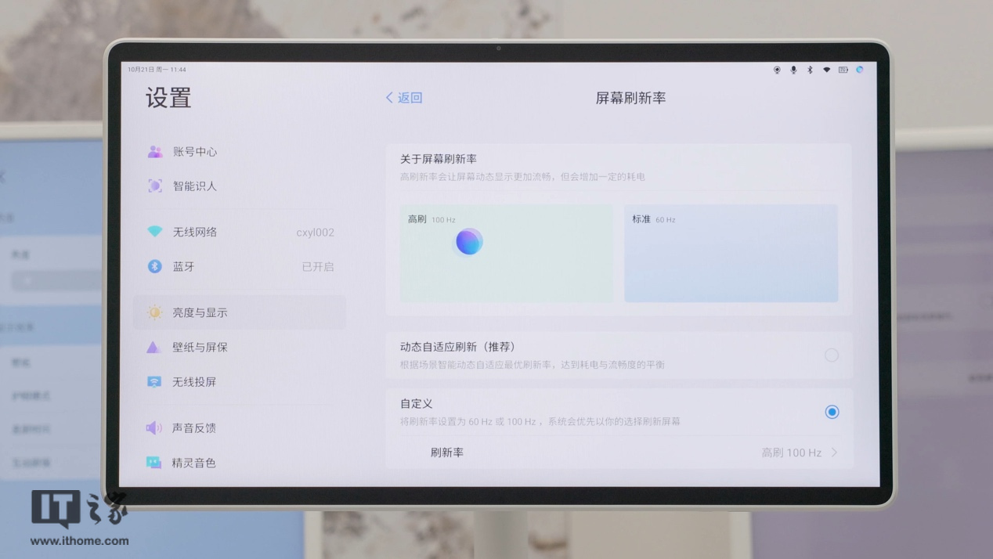Open the 刷新率 refresh rate row

pos(619,453)
